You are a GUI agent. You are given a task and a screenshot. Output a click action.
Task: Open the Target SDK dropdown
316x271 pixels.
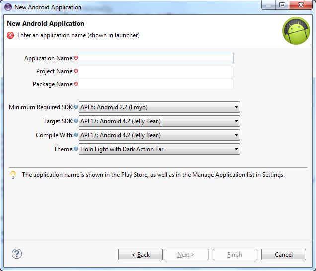coord(159,121)
